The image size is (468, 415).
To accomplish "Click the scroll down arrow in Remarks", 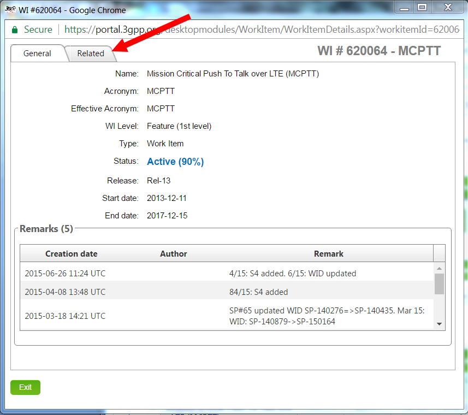I will click(439, 324).
